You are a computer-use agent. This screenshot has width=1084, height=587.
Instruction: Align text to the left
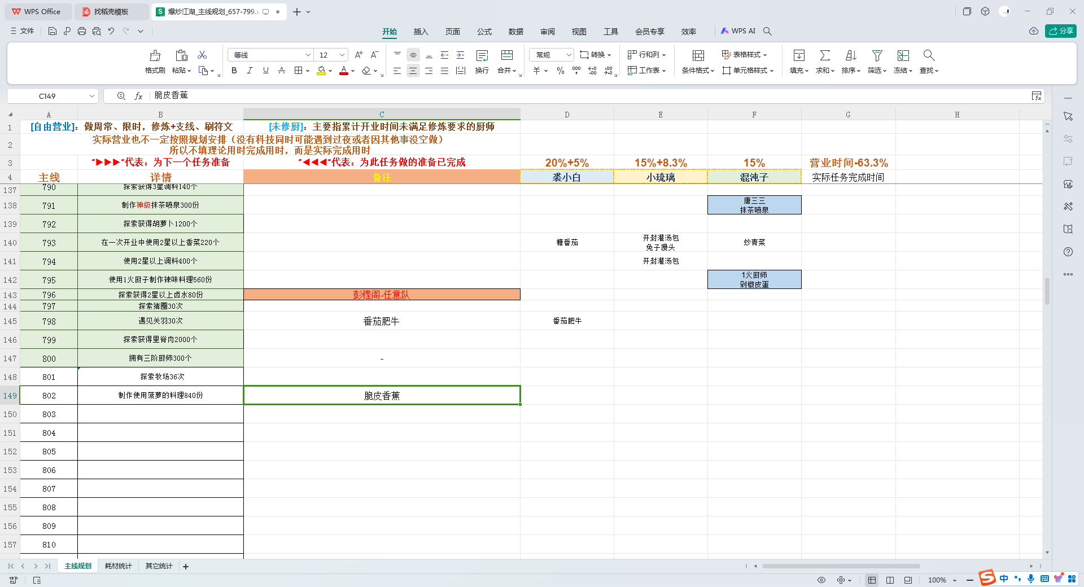[x=397, y=71]
